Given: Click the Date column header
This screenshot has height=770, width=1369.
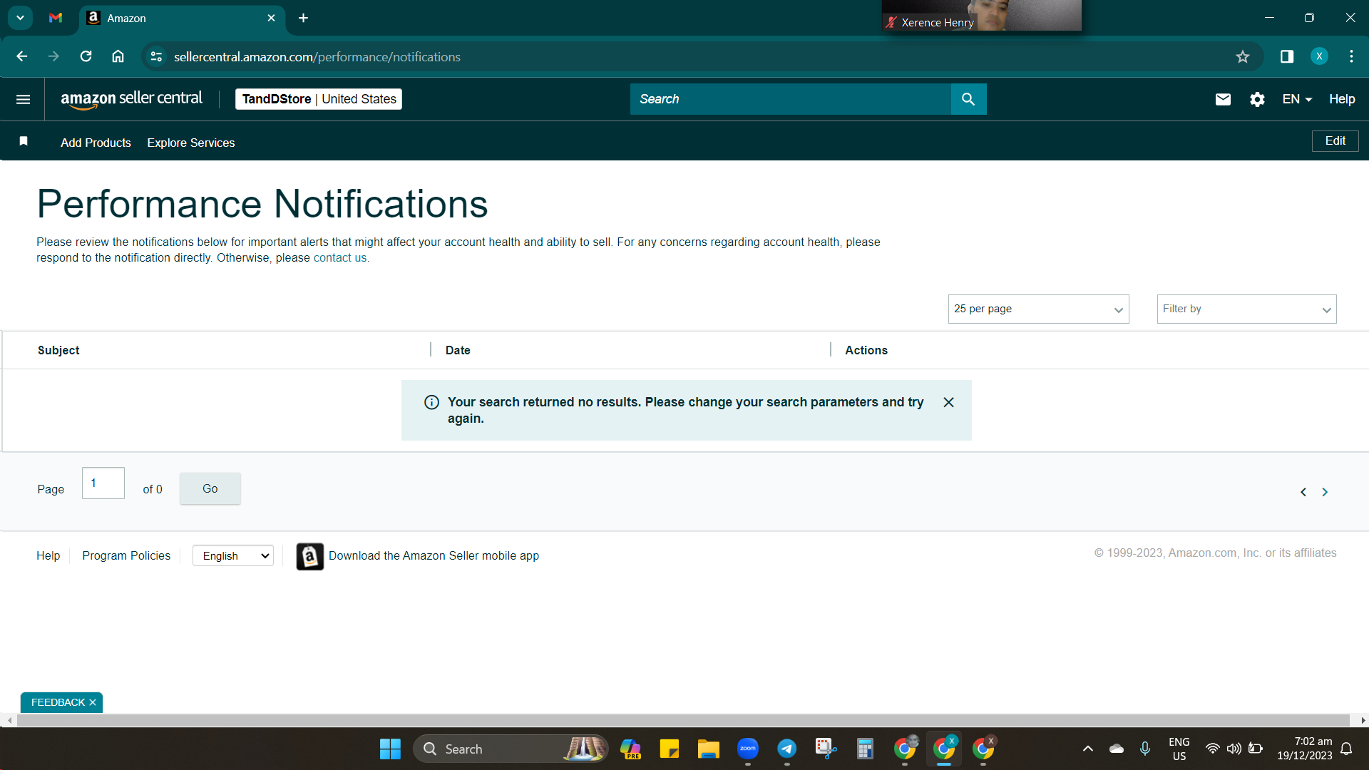Looking at the screenshot, I should point(458,350).
